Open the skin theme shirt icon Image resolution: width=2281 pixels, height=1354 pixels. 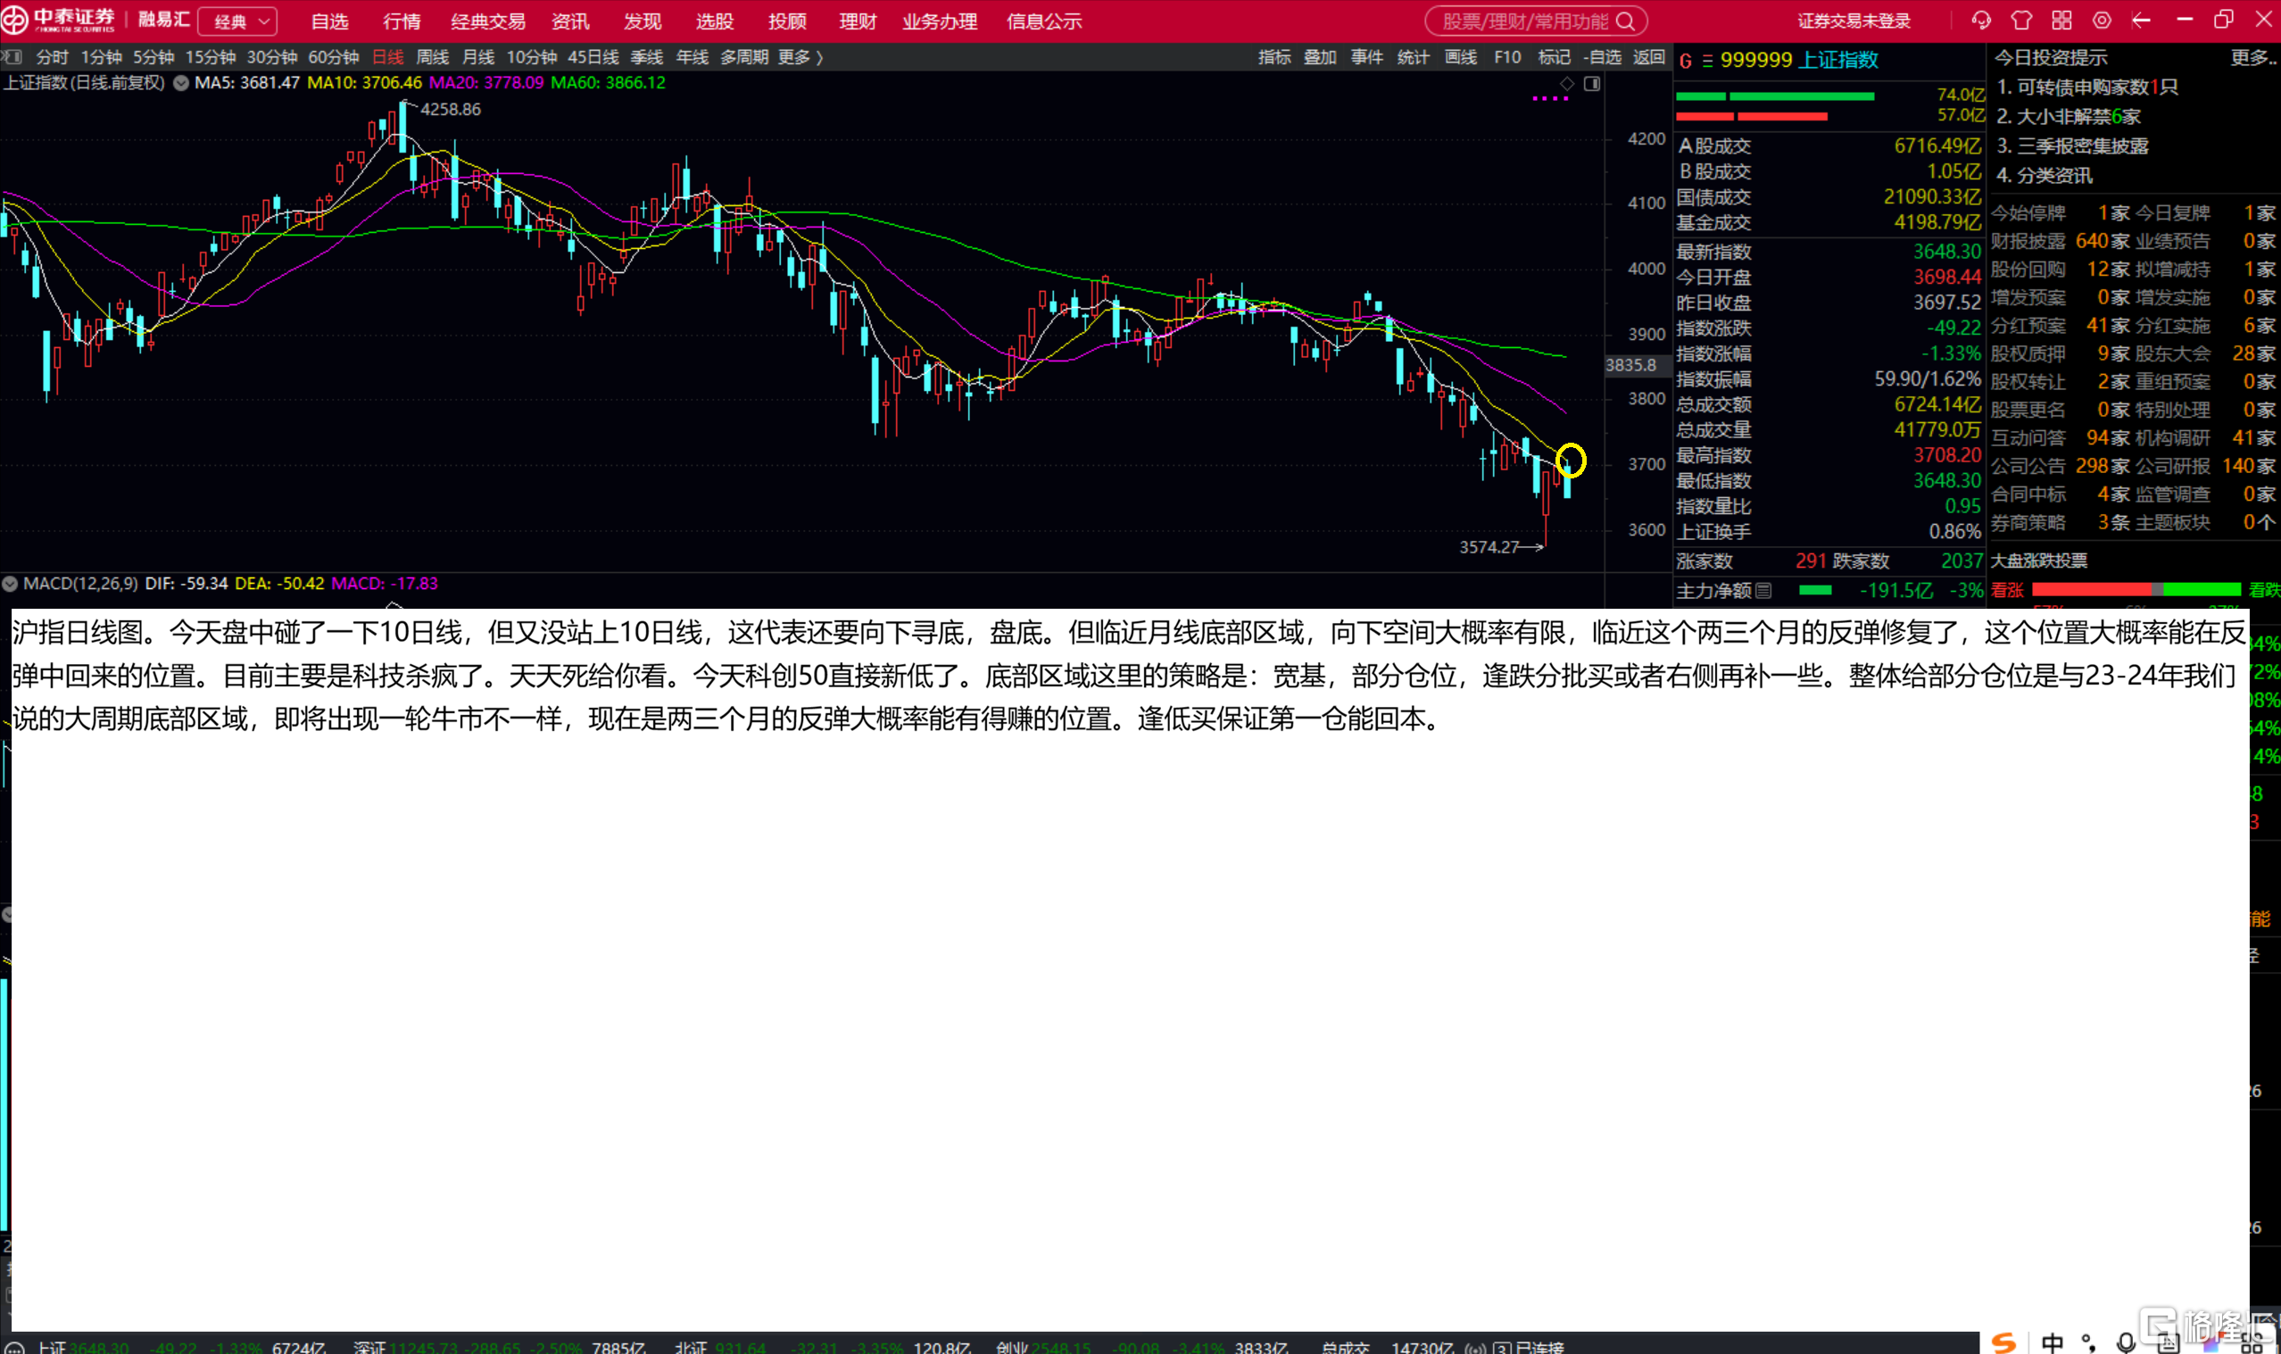(2021, 20)
